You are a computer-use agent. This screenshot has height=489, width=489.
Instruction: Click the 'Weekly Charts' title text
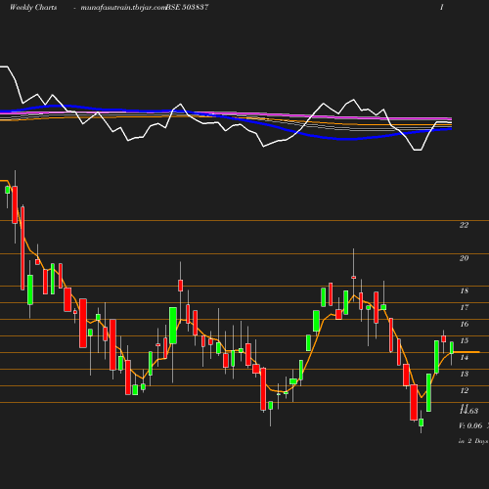(x=33, y=7)
